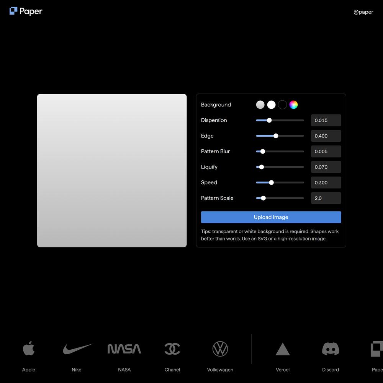Click the Nike label text
Screen dimensions: 383x383
(77, 370)
